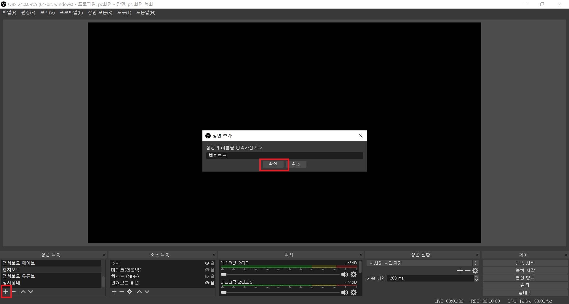This screenshot has width=569, height=304.
Task: Toggle lock on 마이크(리얼텍) source
Action: pyautogui.click(x=212, y=270)
